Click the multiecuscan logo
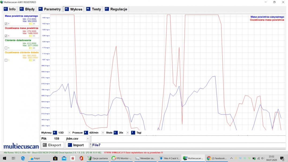Image resolution: width=288 pixels, height=162 pixels. click(21, 146)
